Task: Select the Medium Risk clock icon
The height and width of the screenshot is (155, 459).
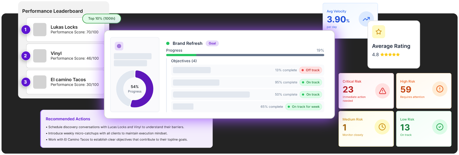Action: pos(382,127)
